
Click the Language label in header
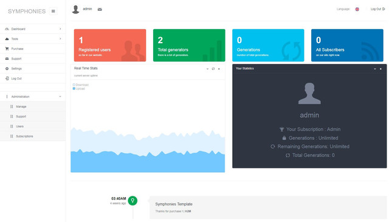click(343, 9)
